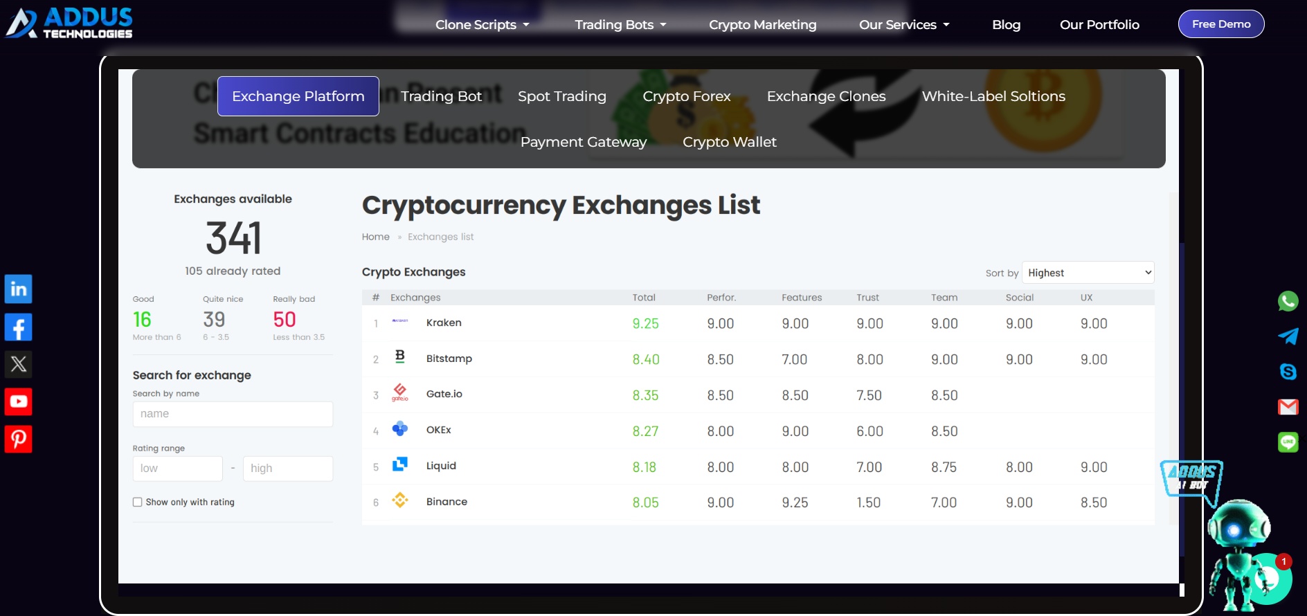
Task: Open the Gmail contact icon
Action: pyautogui.click(x=1288, y=407)
